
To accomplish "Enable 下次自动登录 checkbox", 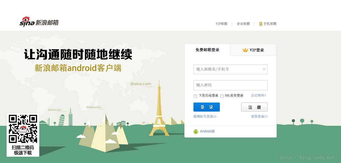I will click(x=195, y=96).
